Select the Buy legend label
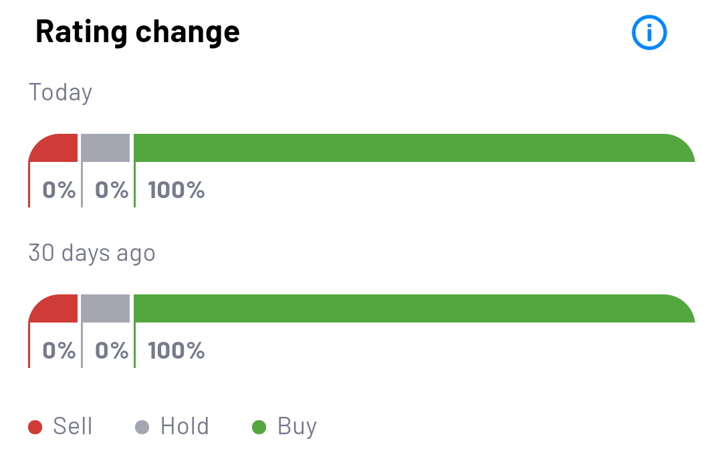The image size is (722, 459). pyautogui.click(x=297, y=426)
